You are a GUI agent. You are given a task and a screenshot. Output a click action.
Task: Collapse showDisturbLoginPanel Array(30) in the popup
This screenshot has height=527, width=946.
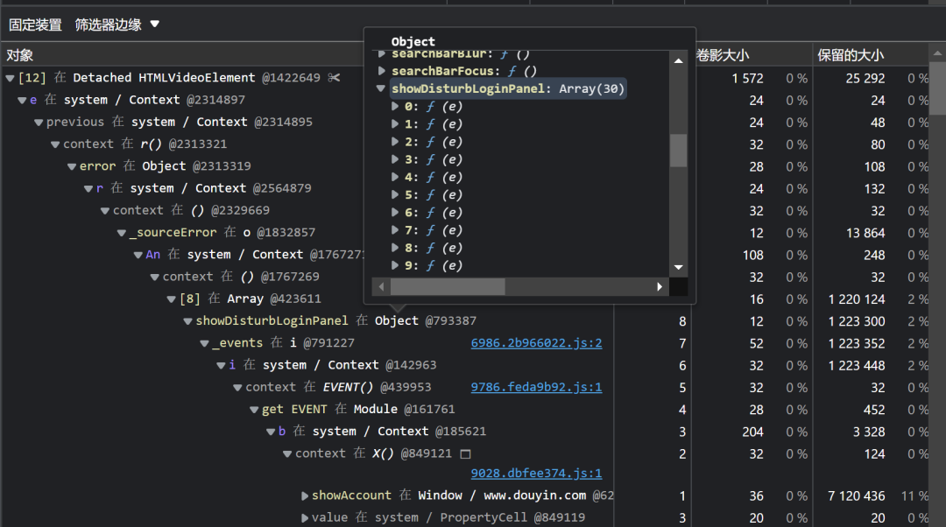(x=381, y=88)
